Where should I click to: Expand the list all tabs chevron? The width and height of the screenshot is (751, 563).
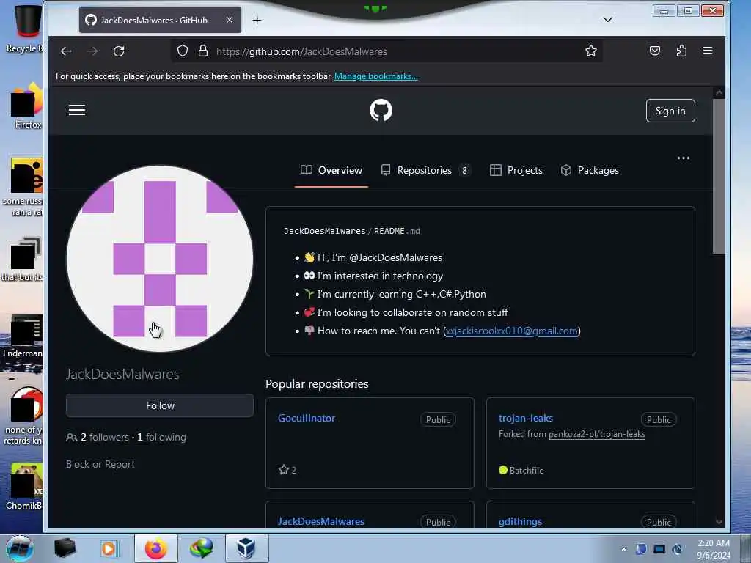(608, 20)
